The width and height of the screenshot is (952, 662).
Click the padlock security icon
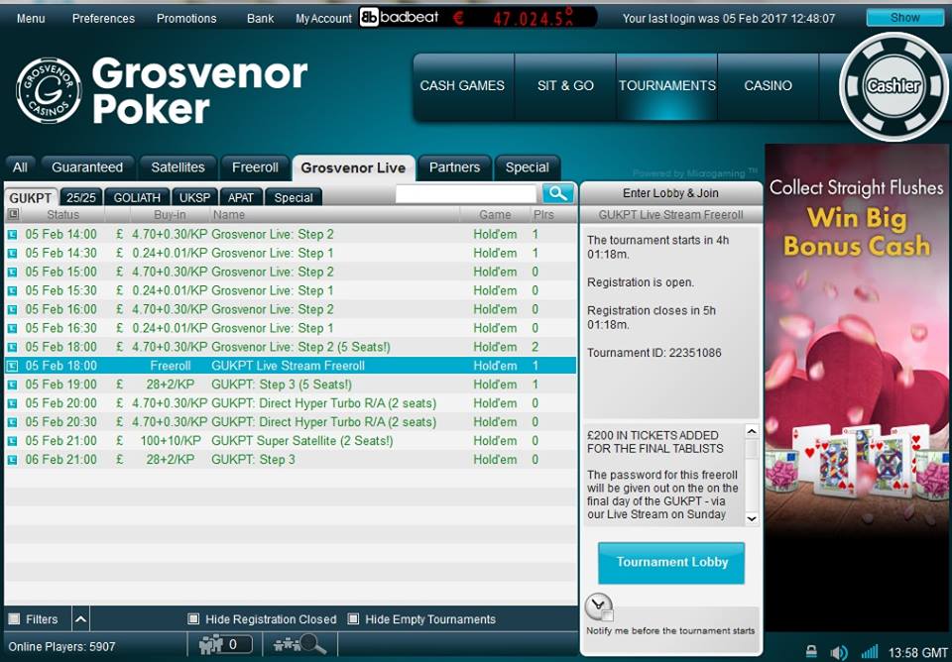coord(811,652)
